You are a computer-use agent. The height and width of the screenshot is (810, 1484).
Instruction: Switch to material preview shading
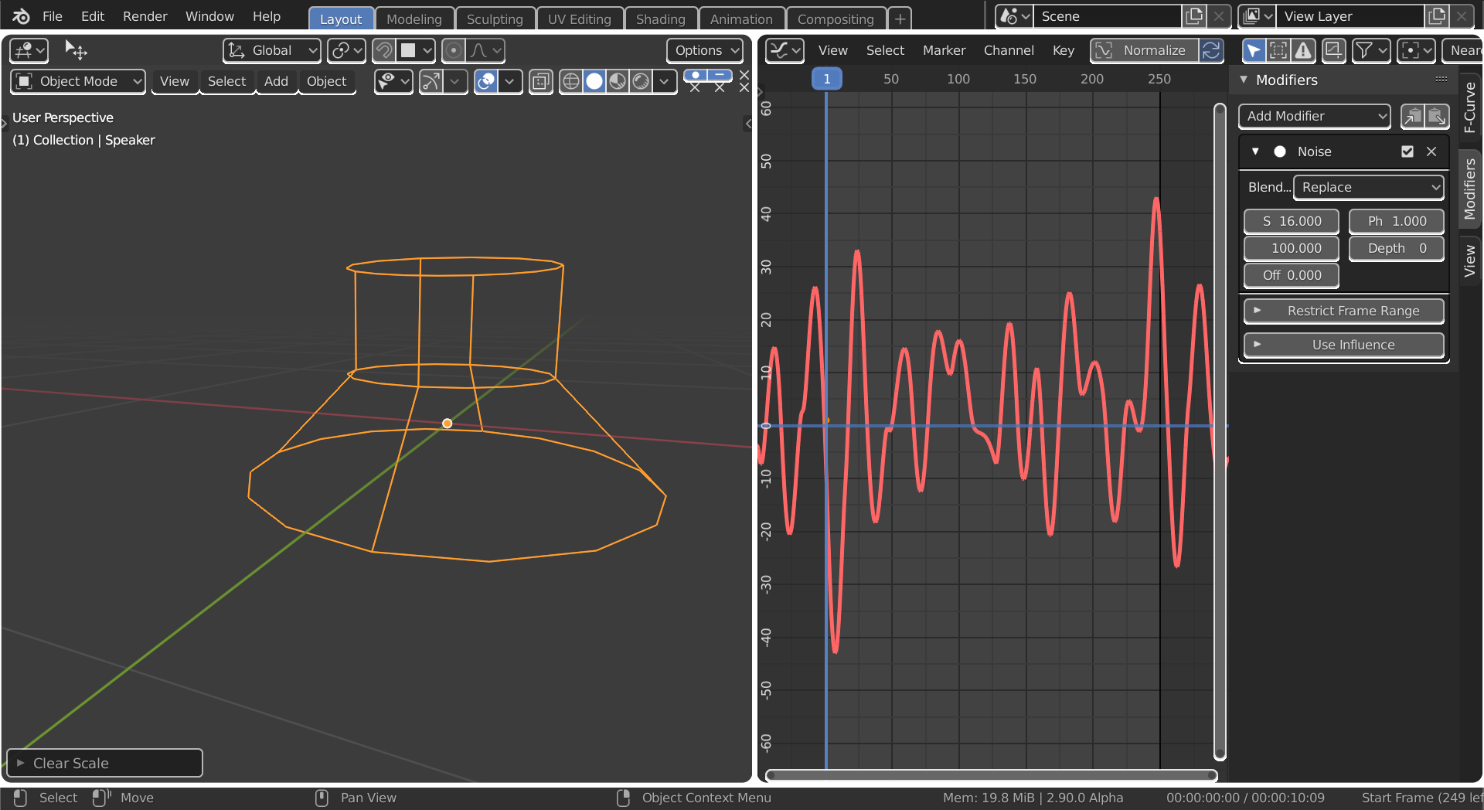[x=617, y=81]
